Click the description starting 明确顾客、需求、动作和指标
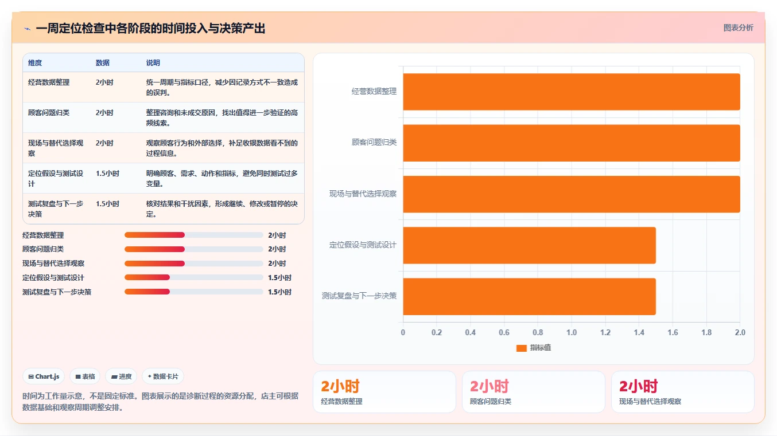777x436 pixels. point(222,179)
